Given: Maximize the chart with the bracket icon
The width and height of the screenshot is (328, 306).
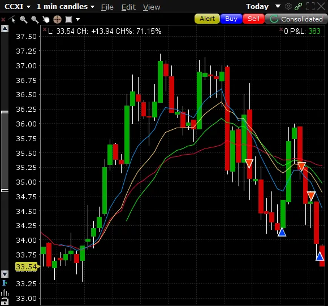Looking at the screenshot, I should tap(310, 6).
